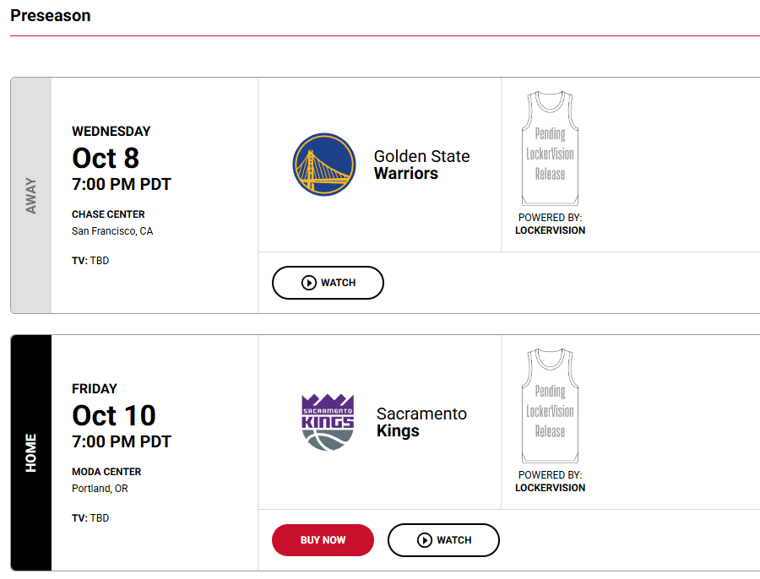
Task: Click the Sacramento Kings logo
Action: click(328, 422)
